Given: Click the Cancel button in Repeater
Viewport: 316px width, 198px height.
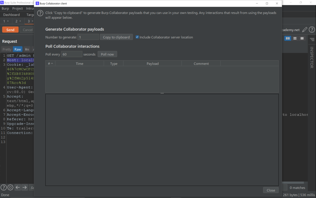Looking at the screenshot, I should click(x=27, y=30).
